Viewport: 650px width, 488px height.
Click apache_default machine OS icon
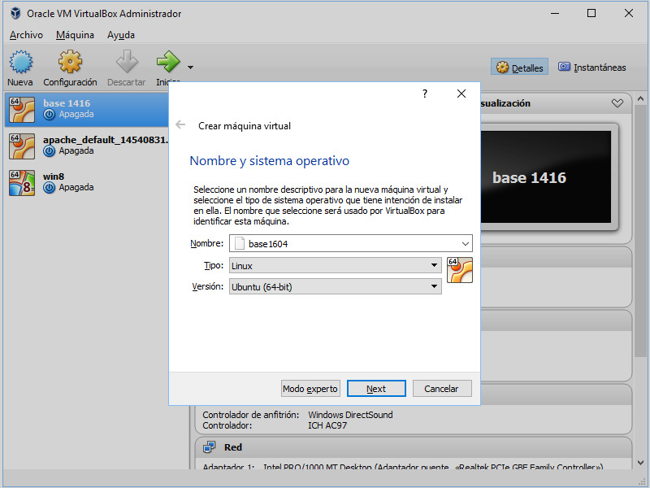(22, 146)
